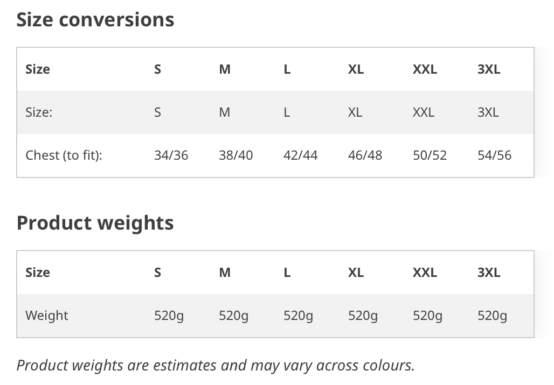The height and width of the screenshot is (385, 554).
Task: Click the Chest (to fit) row label
Action: (x=64, y=155)
